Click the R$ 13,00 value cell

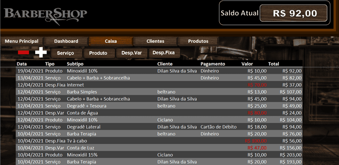pyautogui.click(x=257, y=92)
